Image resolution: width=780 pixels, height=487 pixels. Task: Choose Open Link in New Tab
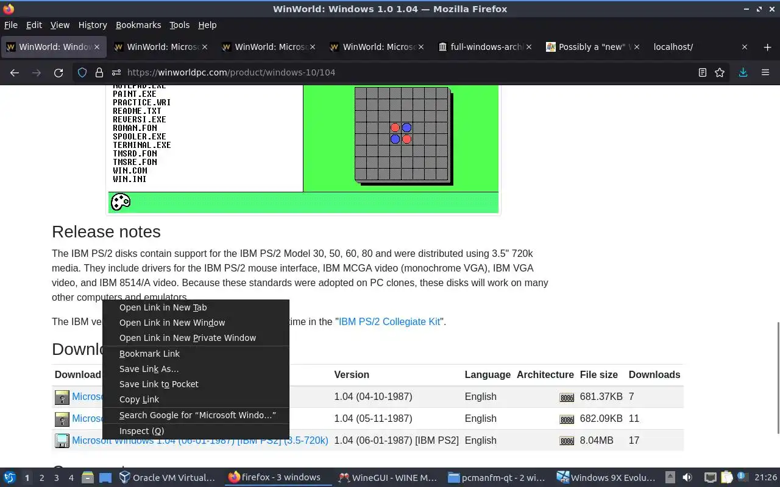coord(196,307)
